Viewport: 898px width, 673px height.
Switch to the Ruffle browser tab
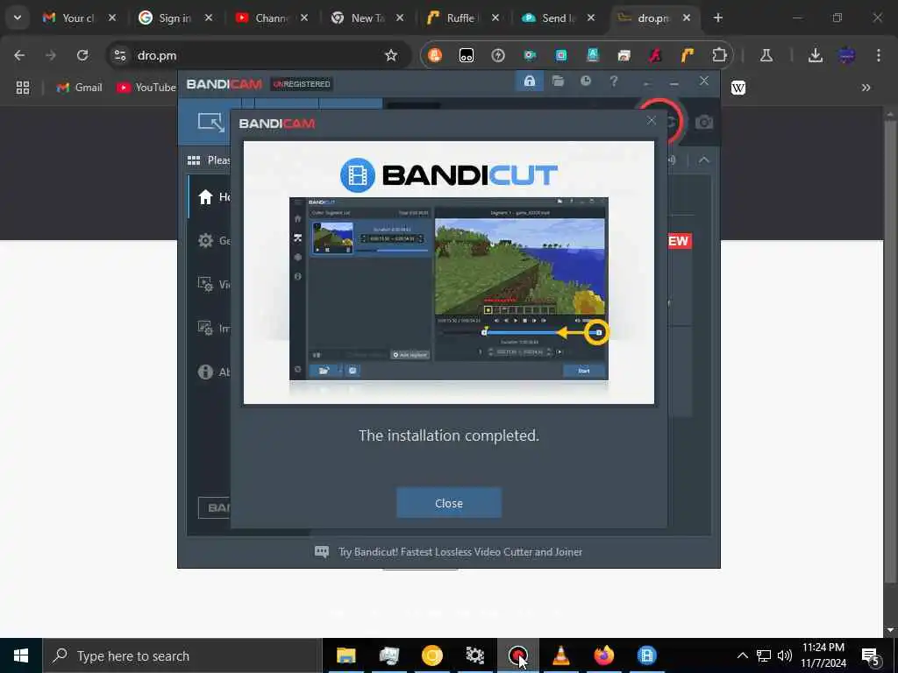(x=463, y=18)
